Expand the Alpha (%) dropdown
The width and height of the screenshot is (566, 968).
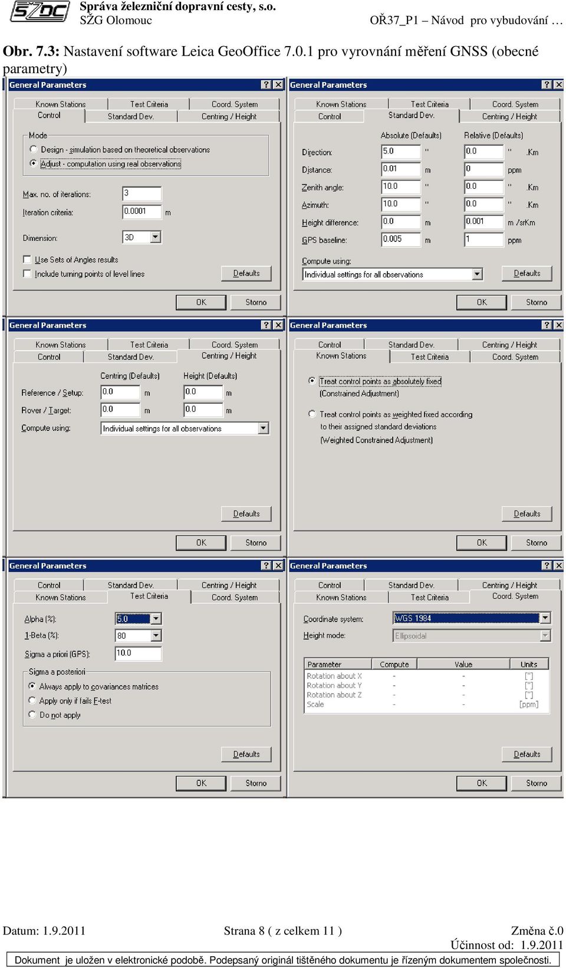click(156, 619)
